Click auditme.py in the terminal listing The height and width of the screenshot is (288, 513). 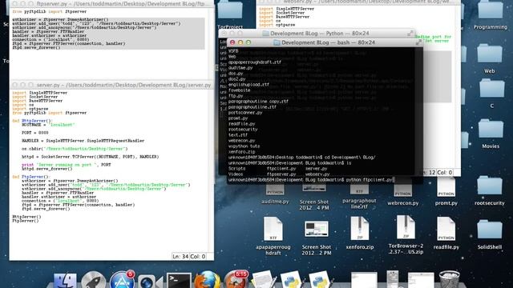pos(240,68)
